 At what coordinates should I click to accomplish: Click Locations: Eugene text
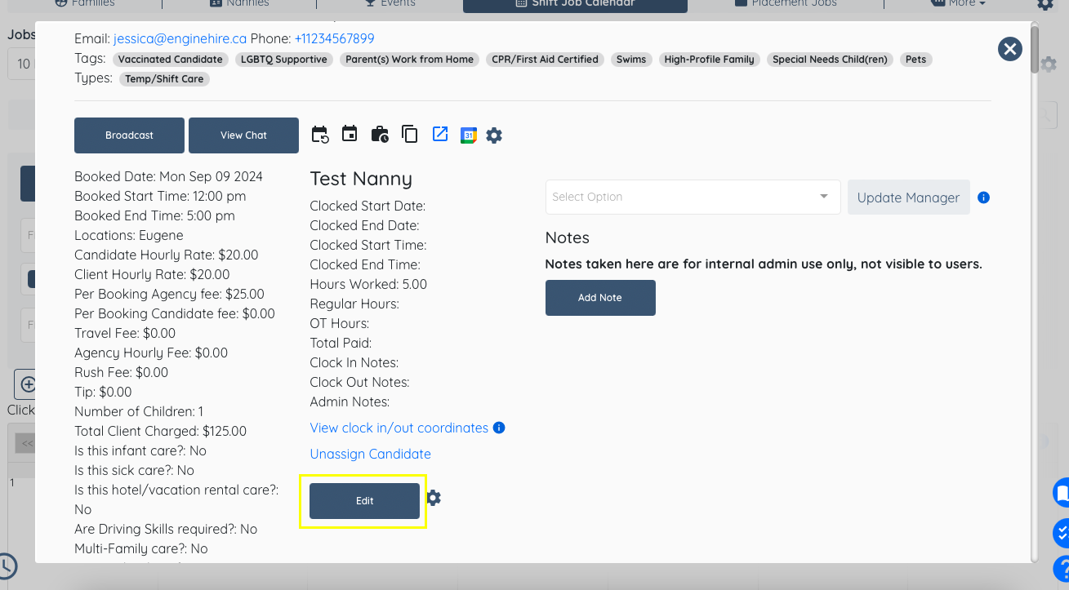click(x=128, y=235)
